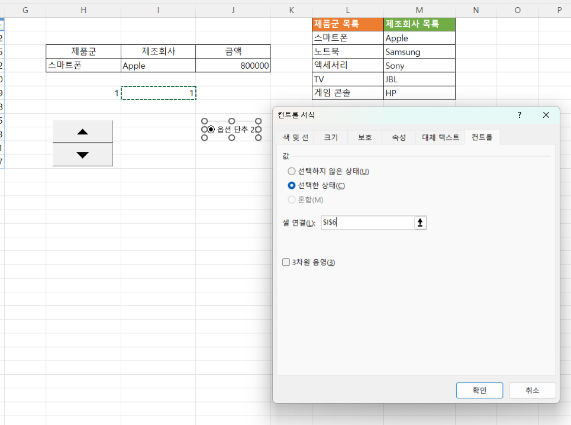Select column J header
The image size is (571, 425).
pyautogui.click(x=233, y=10)
